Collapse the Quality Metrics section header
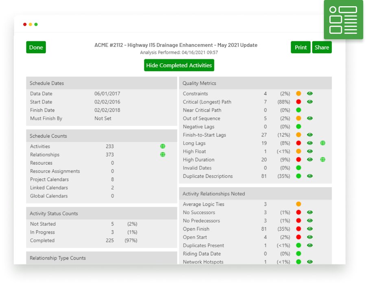Viewport: 366px width, 285px height. [255, 83]
